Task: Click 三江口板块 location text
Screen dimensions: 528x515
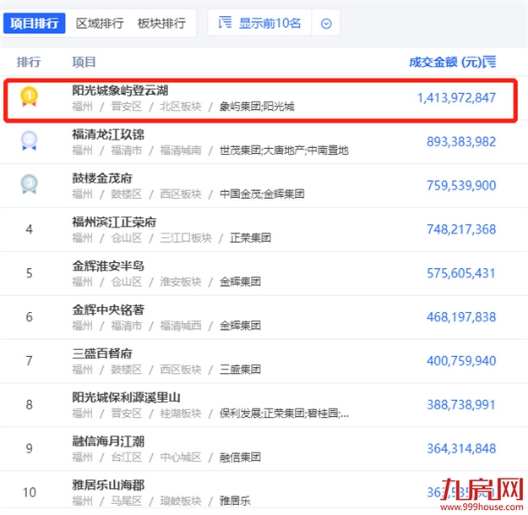Action: pos(186,238)
